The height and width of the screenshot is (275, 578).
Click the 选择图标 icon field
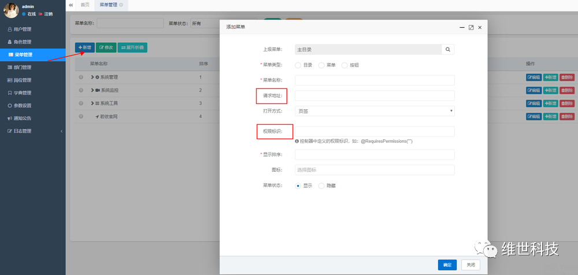[x=375, y=170]
